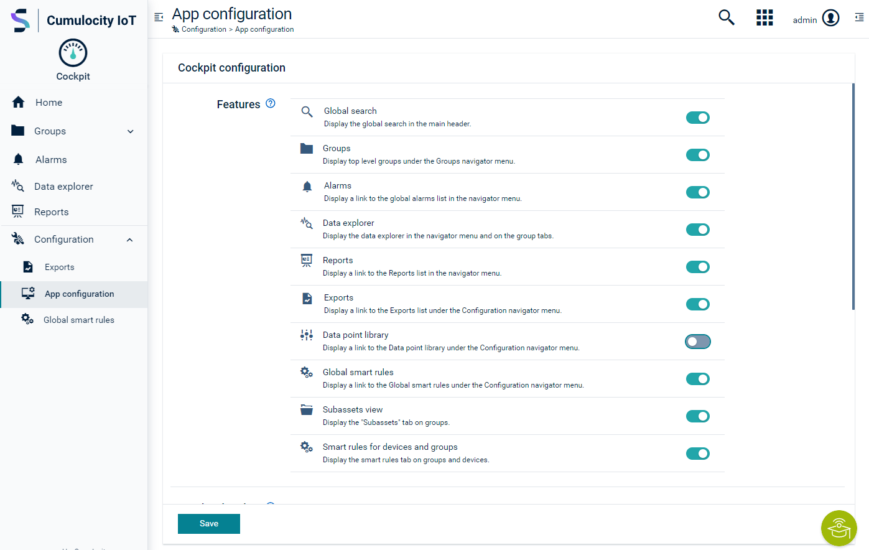Click the Reports feature icon
The width and height of the screenshot is (869, 550).
coord(307,261)
